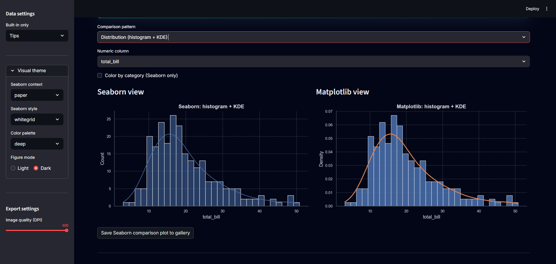The height and width of the screenshot is (264, 556).
Task: Open the Tips dataset dropdown
Action: pyautogui.click(x=37, y=35)
